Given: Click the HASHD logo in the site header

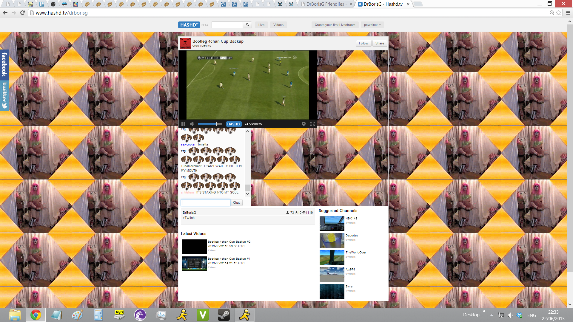Looking at the screenshot, I should [189, 25].
